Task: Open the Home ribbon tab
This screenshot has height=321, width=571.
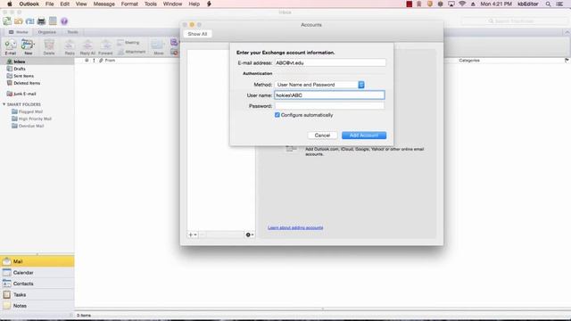Action: click(19, 32)
